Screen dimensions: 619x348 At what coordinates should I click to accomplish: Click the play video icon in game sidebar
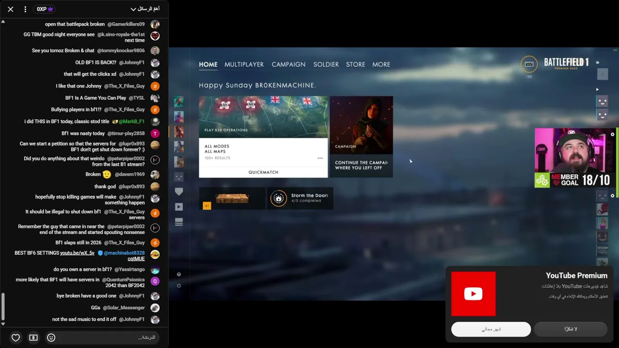179,207
